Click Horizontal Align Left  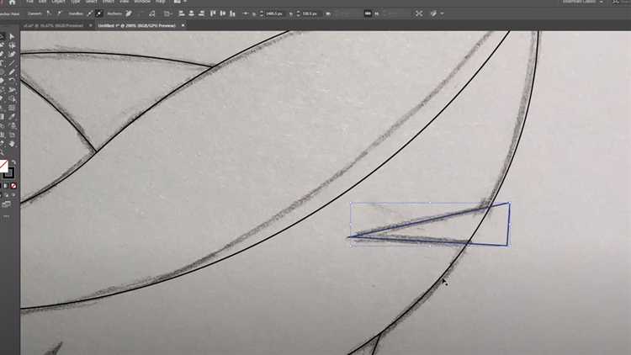182,13
